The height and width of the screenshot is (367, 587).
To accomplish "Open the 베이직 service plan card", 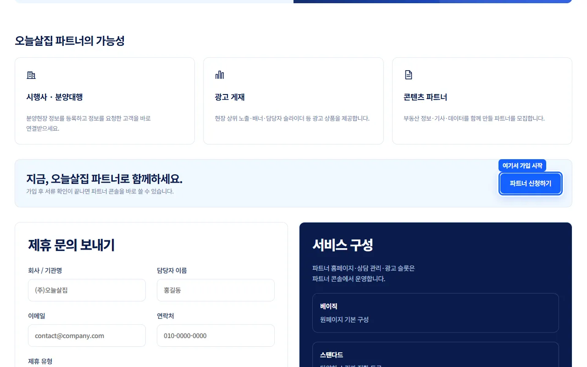I will coord(436,313).
